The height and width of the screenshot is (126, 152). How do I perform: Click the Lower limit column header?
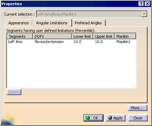[x=82, y=36]
